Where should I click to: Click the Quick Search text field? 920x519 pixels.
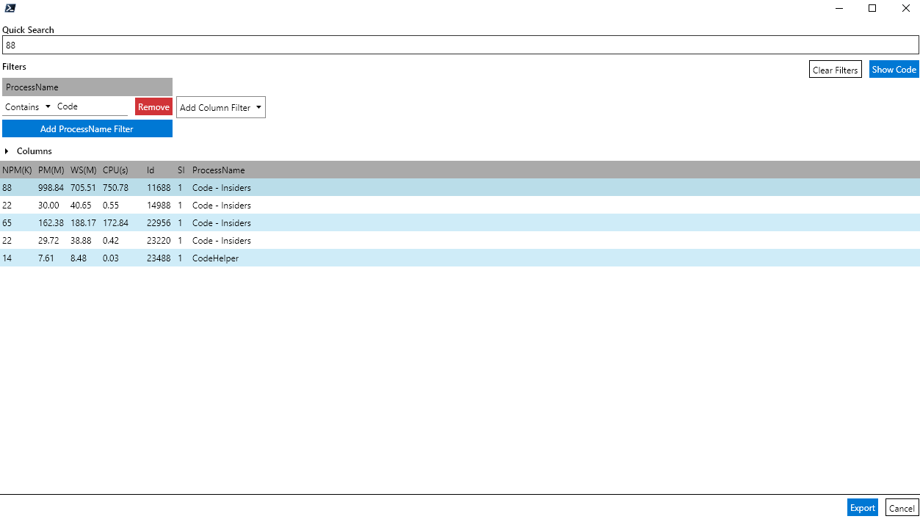[460, 46]
